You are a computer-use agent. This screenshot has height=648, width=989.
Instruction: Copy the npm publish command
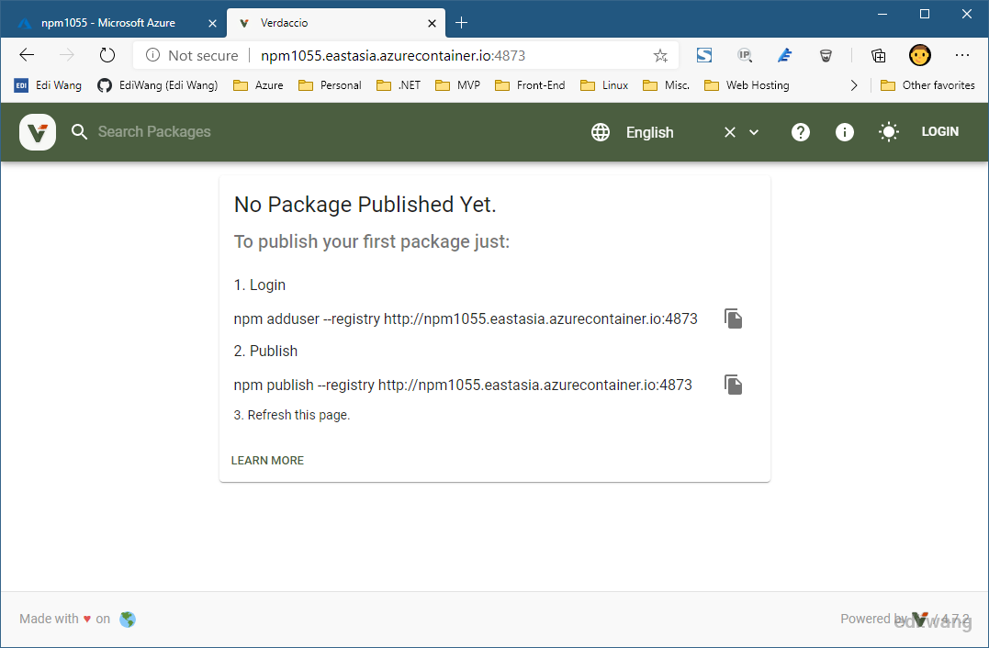[x=733, y=385]
